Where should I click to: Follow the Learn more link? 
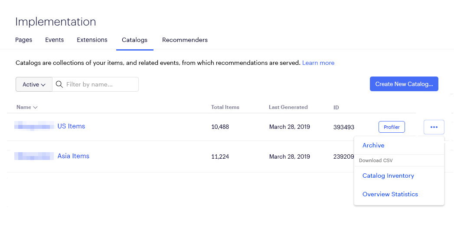coord(318,63)
